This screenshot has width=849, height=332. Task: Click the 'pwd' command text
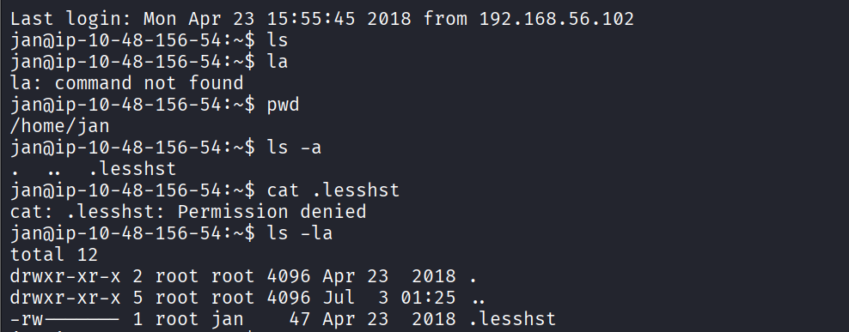click(284, 105)
